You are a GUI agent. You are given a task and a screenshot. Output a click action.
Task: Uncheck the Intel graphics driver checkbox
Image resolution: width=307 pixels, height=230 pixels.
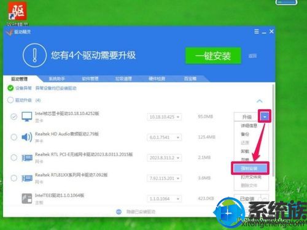[14, 117]
